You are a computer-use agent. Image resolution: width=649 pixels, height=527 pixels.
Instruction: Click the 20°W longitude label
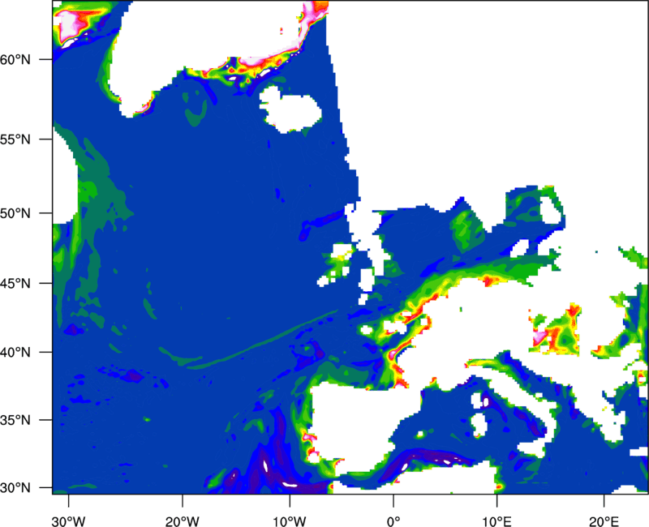[x=182, y=521]
